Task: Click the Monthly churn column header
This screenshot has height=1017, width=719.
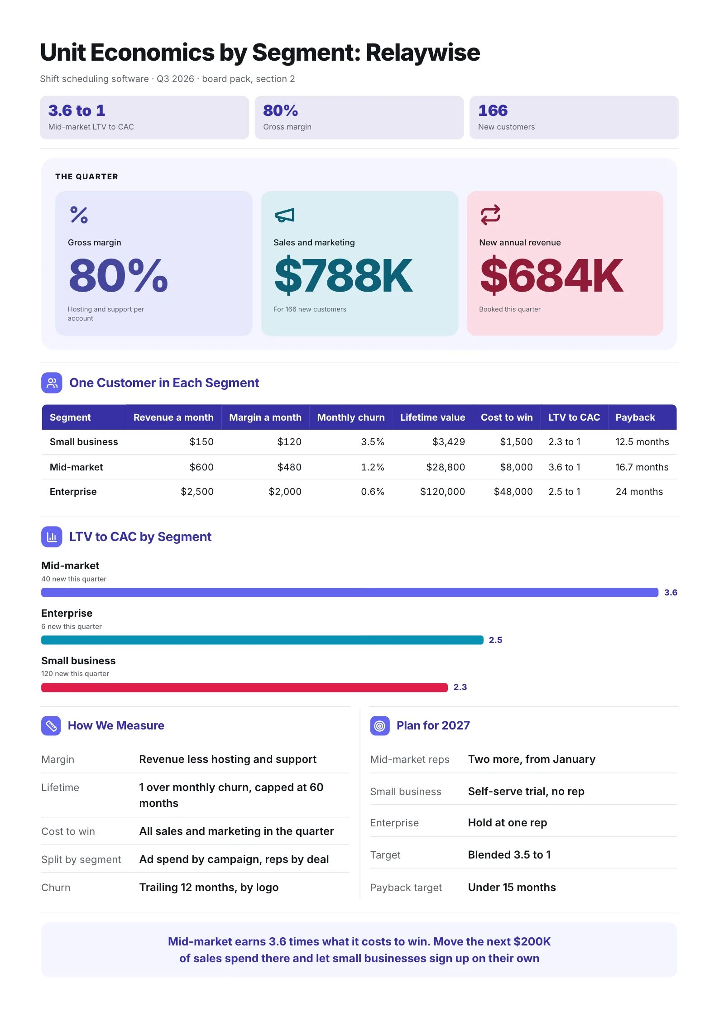Action: (x=351, y=417)
